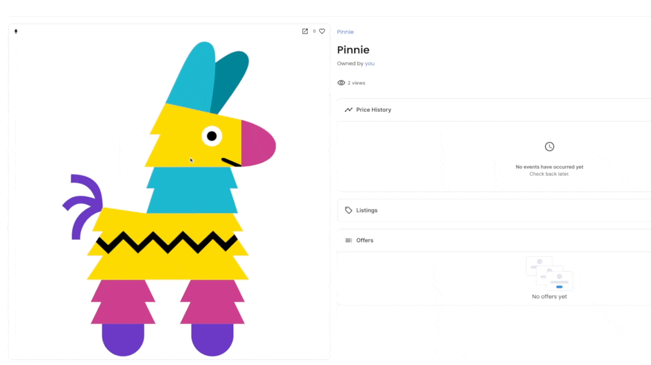Favorite Pinnie with the heart icon
The image size is (651, 365).
click(x=322, y=31)
